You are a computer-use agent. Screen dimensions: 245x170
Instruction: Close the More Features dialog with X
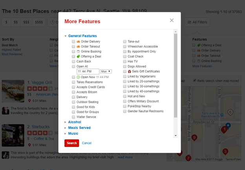coord(172,20)
